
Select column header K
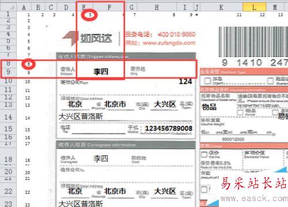tap(221, 7)
